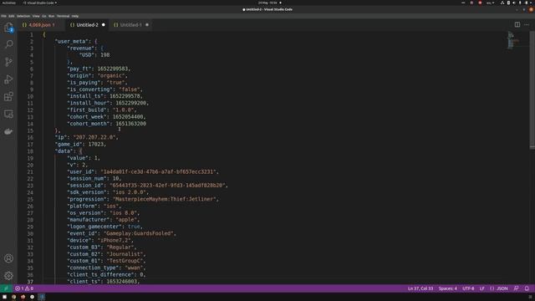Viewport: 535px width, 301px height.
Task: Click the "connection_type" value wwan
Action: (x=133, y=268)
